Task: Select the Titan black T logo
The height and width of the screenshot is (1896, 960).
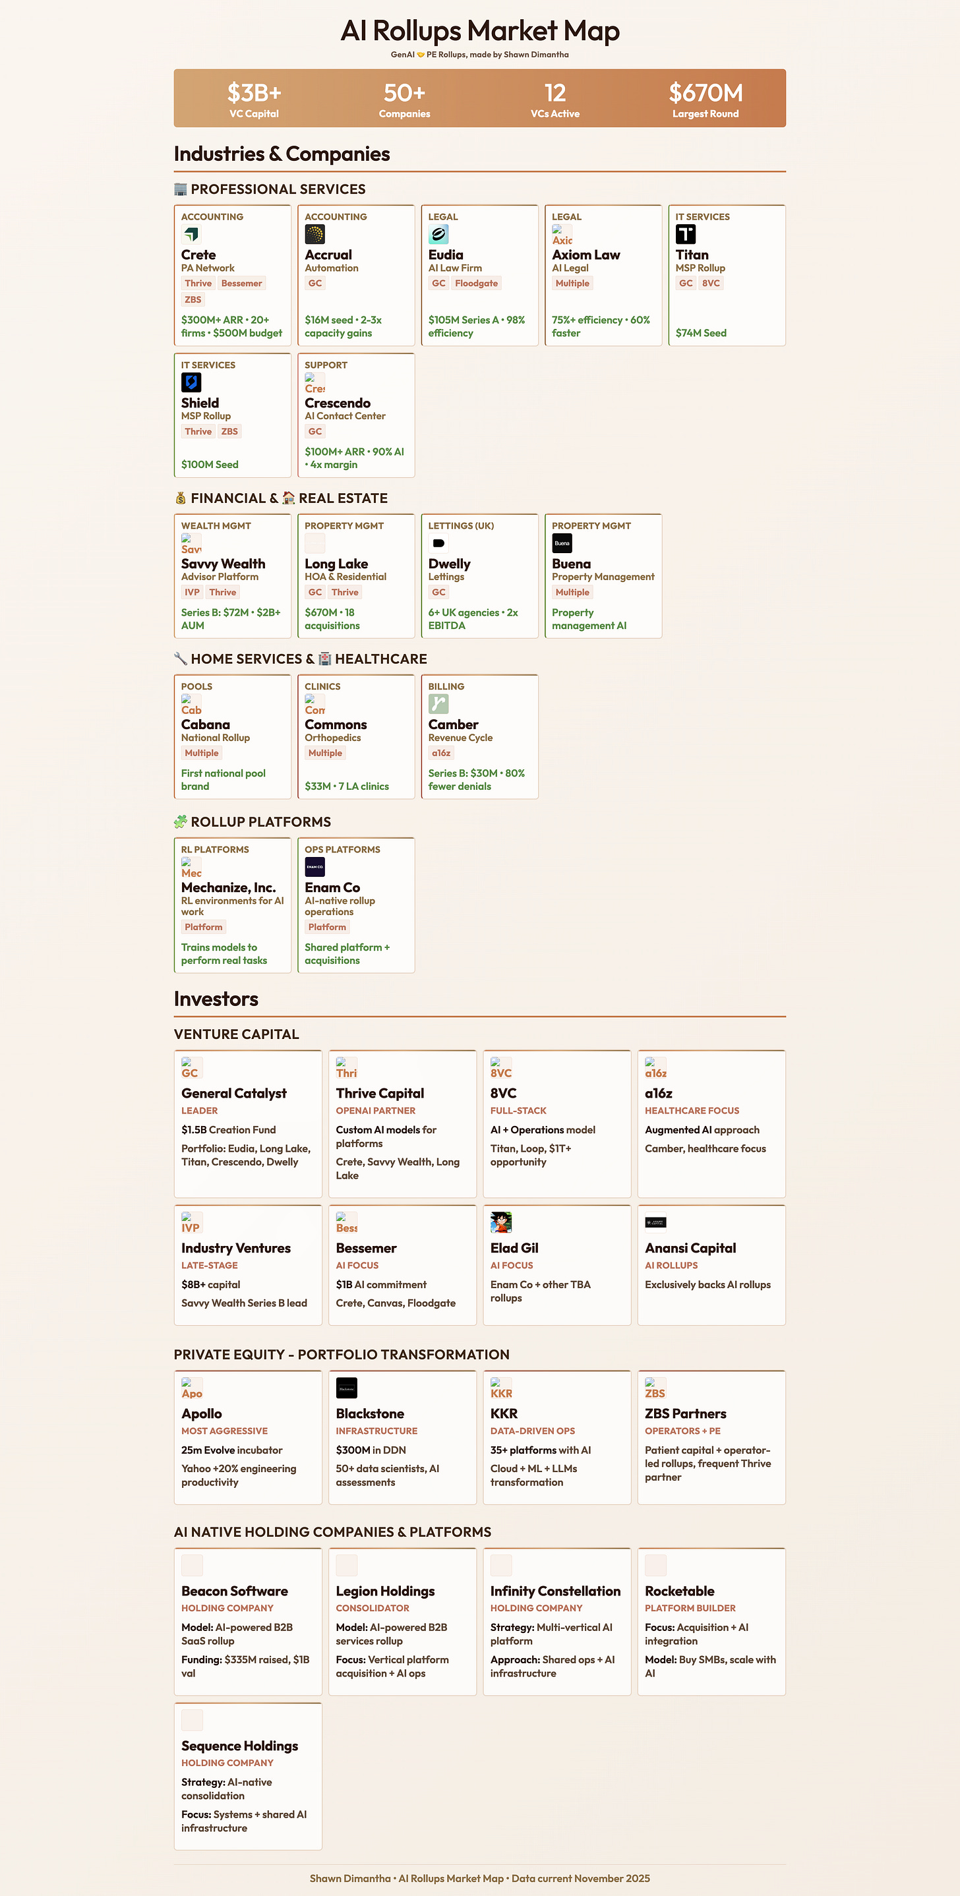Action: point(686,234)
